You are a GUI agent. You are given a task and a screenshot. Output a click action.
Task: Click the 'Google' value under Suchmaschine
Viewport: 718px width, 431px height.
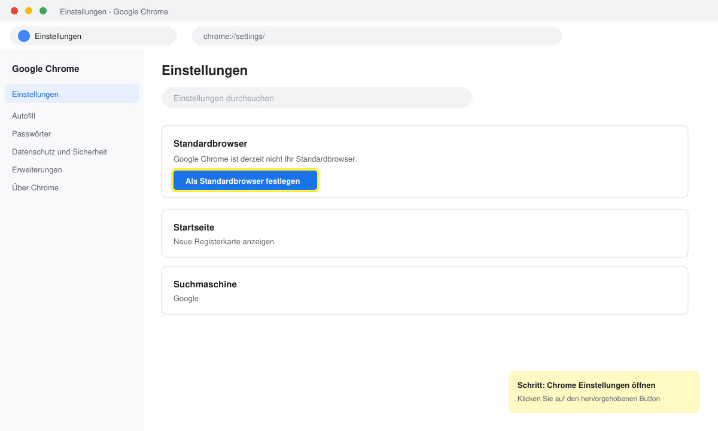pyautogui.click(x=186, y=299)
